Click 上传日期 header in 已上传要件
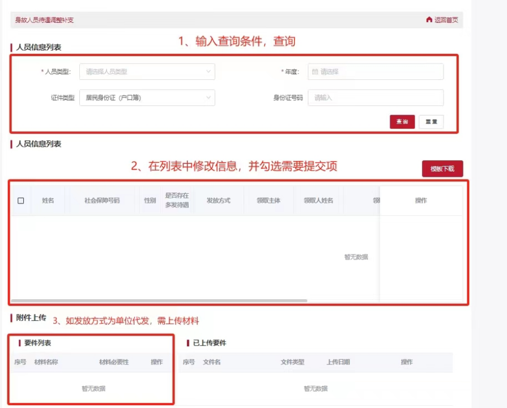The height and width of the screenshot is (408, 507). click(x=338, y=362)
